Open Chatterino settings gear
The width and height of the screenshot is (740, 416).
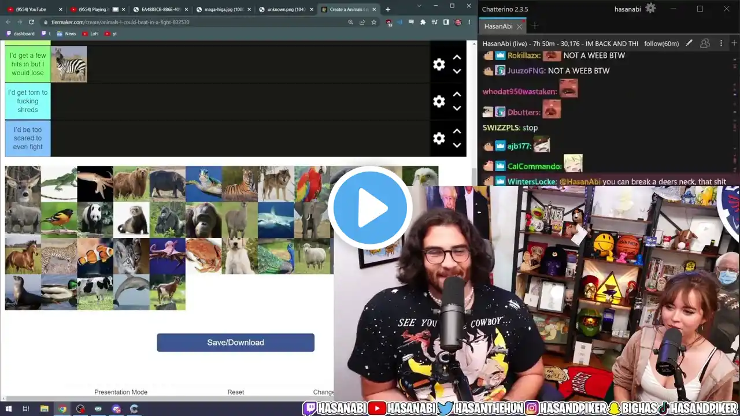pos(651,8)
